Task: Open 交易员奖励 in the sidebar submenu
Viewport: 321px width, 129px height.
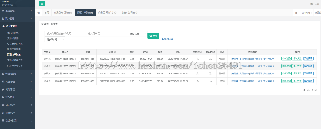Action: coord(13,38)
